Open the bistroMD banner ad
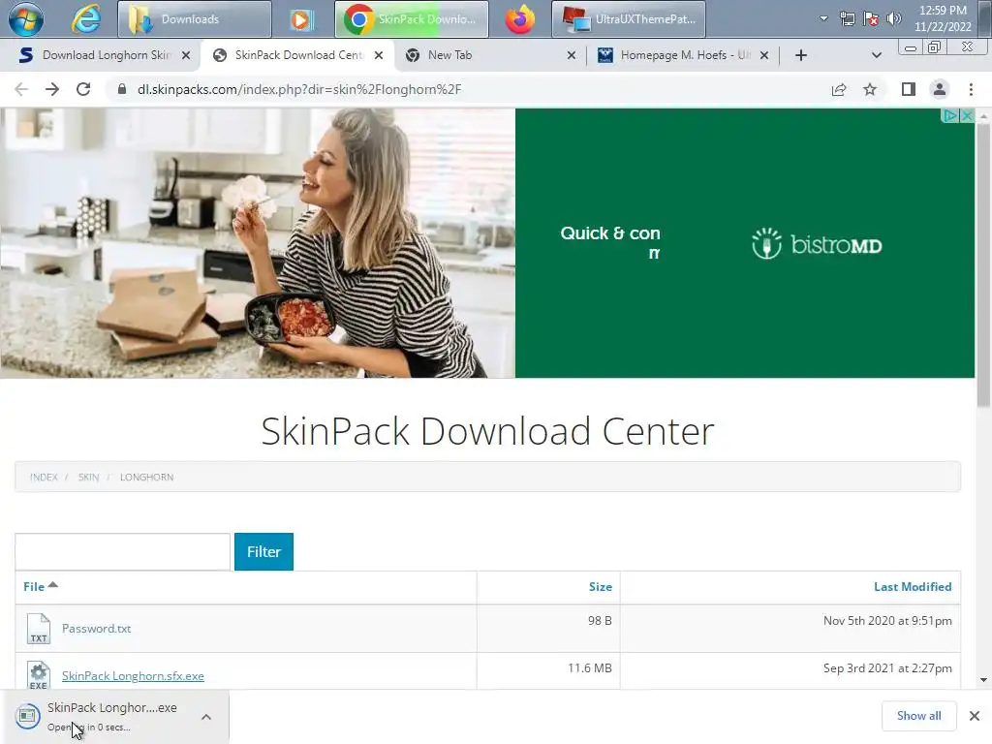Viewport: 992px width, 744px height. pos(487,243)
